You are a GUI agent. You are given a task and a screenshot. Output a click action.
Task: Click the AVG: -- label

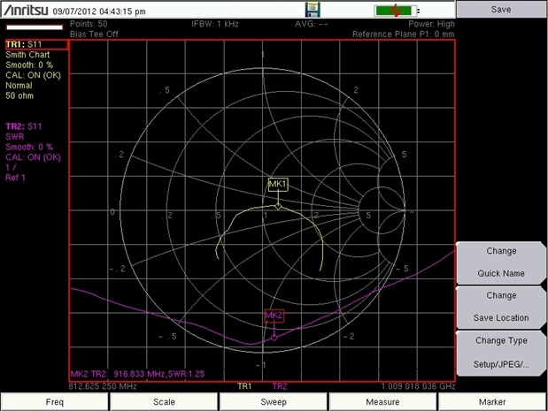click(x=312, y=24)
